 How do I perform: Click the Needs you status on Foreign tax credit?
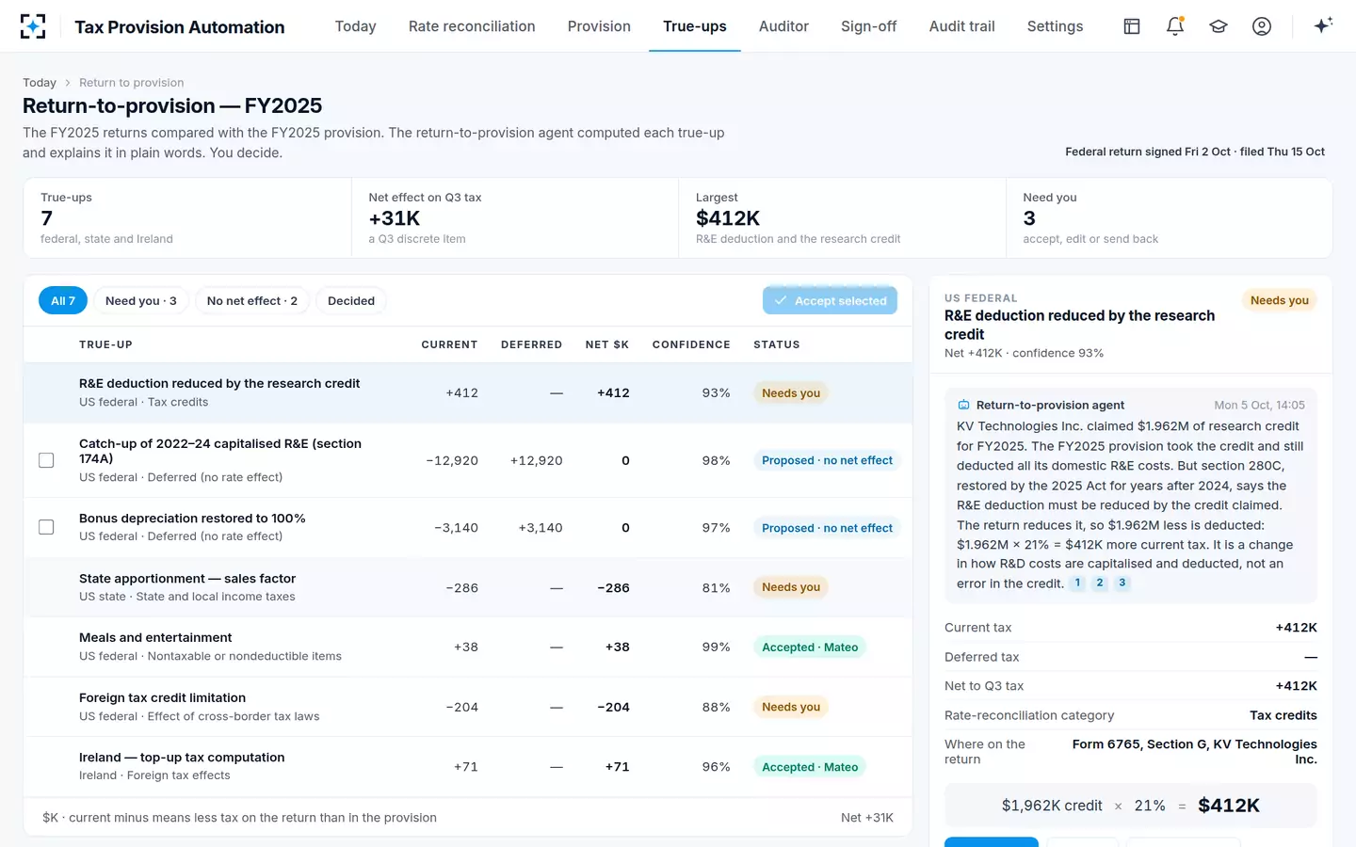click(x=791, y=707)
